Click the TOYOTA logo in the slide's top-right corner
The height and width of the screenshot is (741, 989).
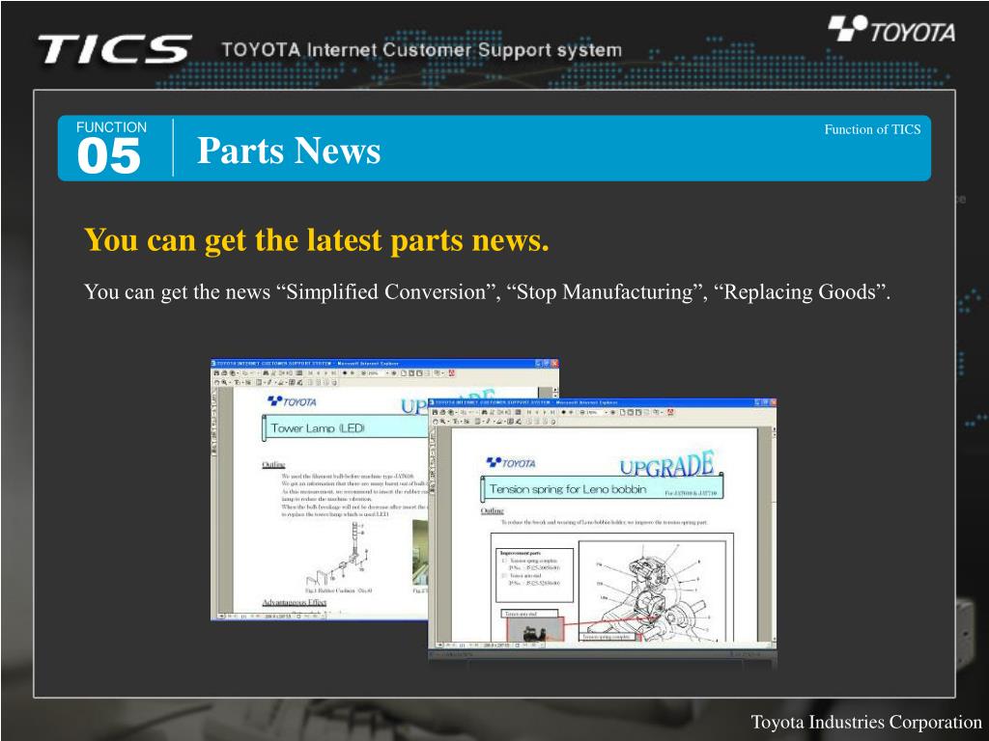click(x=891, y=29)
